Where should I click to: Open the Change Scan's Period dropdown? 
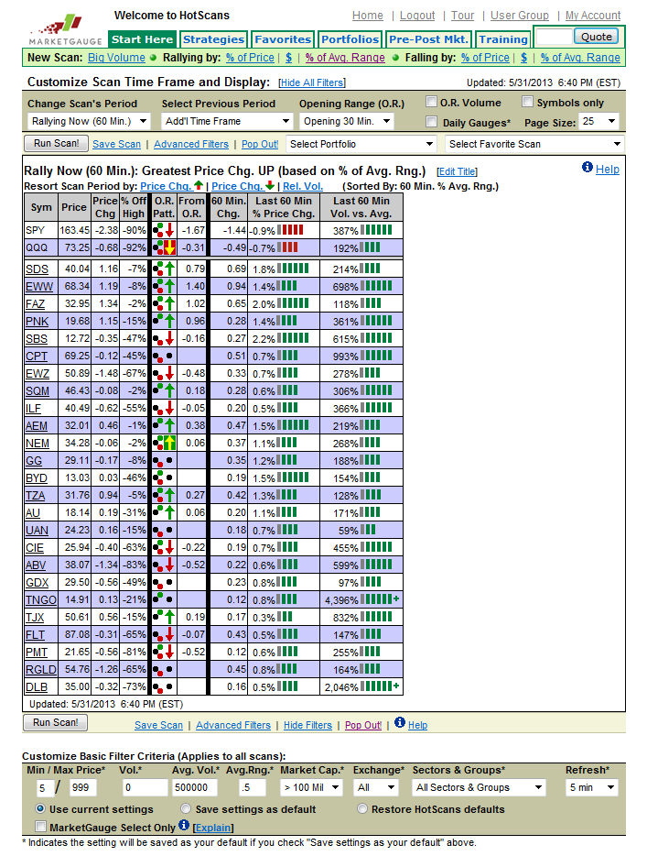coord(90,121)
